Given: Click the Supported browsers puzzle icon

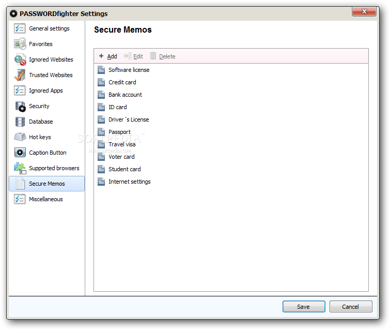Looking at the screenshot, I should 20,168.
